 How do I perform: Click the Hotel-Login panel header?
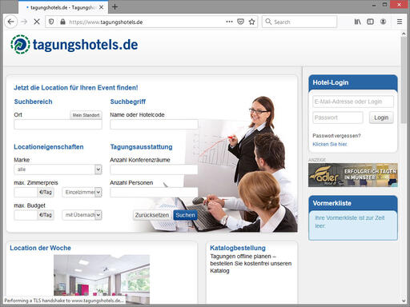(353, 82)
